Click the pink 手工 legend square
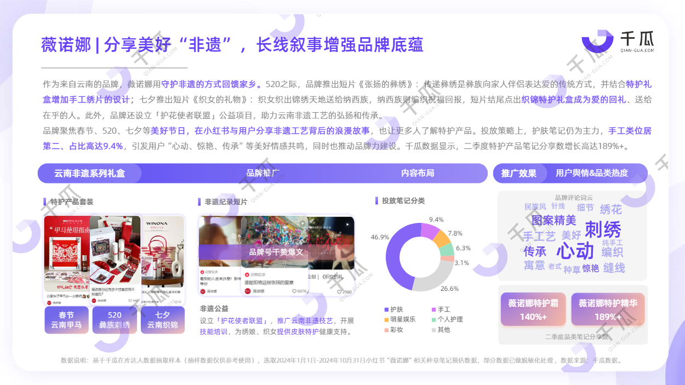The width and height of the screenshot is (685, 385). [433, 310]
